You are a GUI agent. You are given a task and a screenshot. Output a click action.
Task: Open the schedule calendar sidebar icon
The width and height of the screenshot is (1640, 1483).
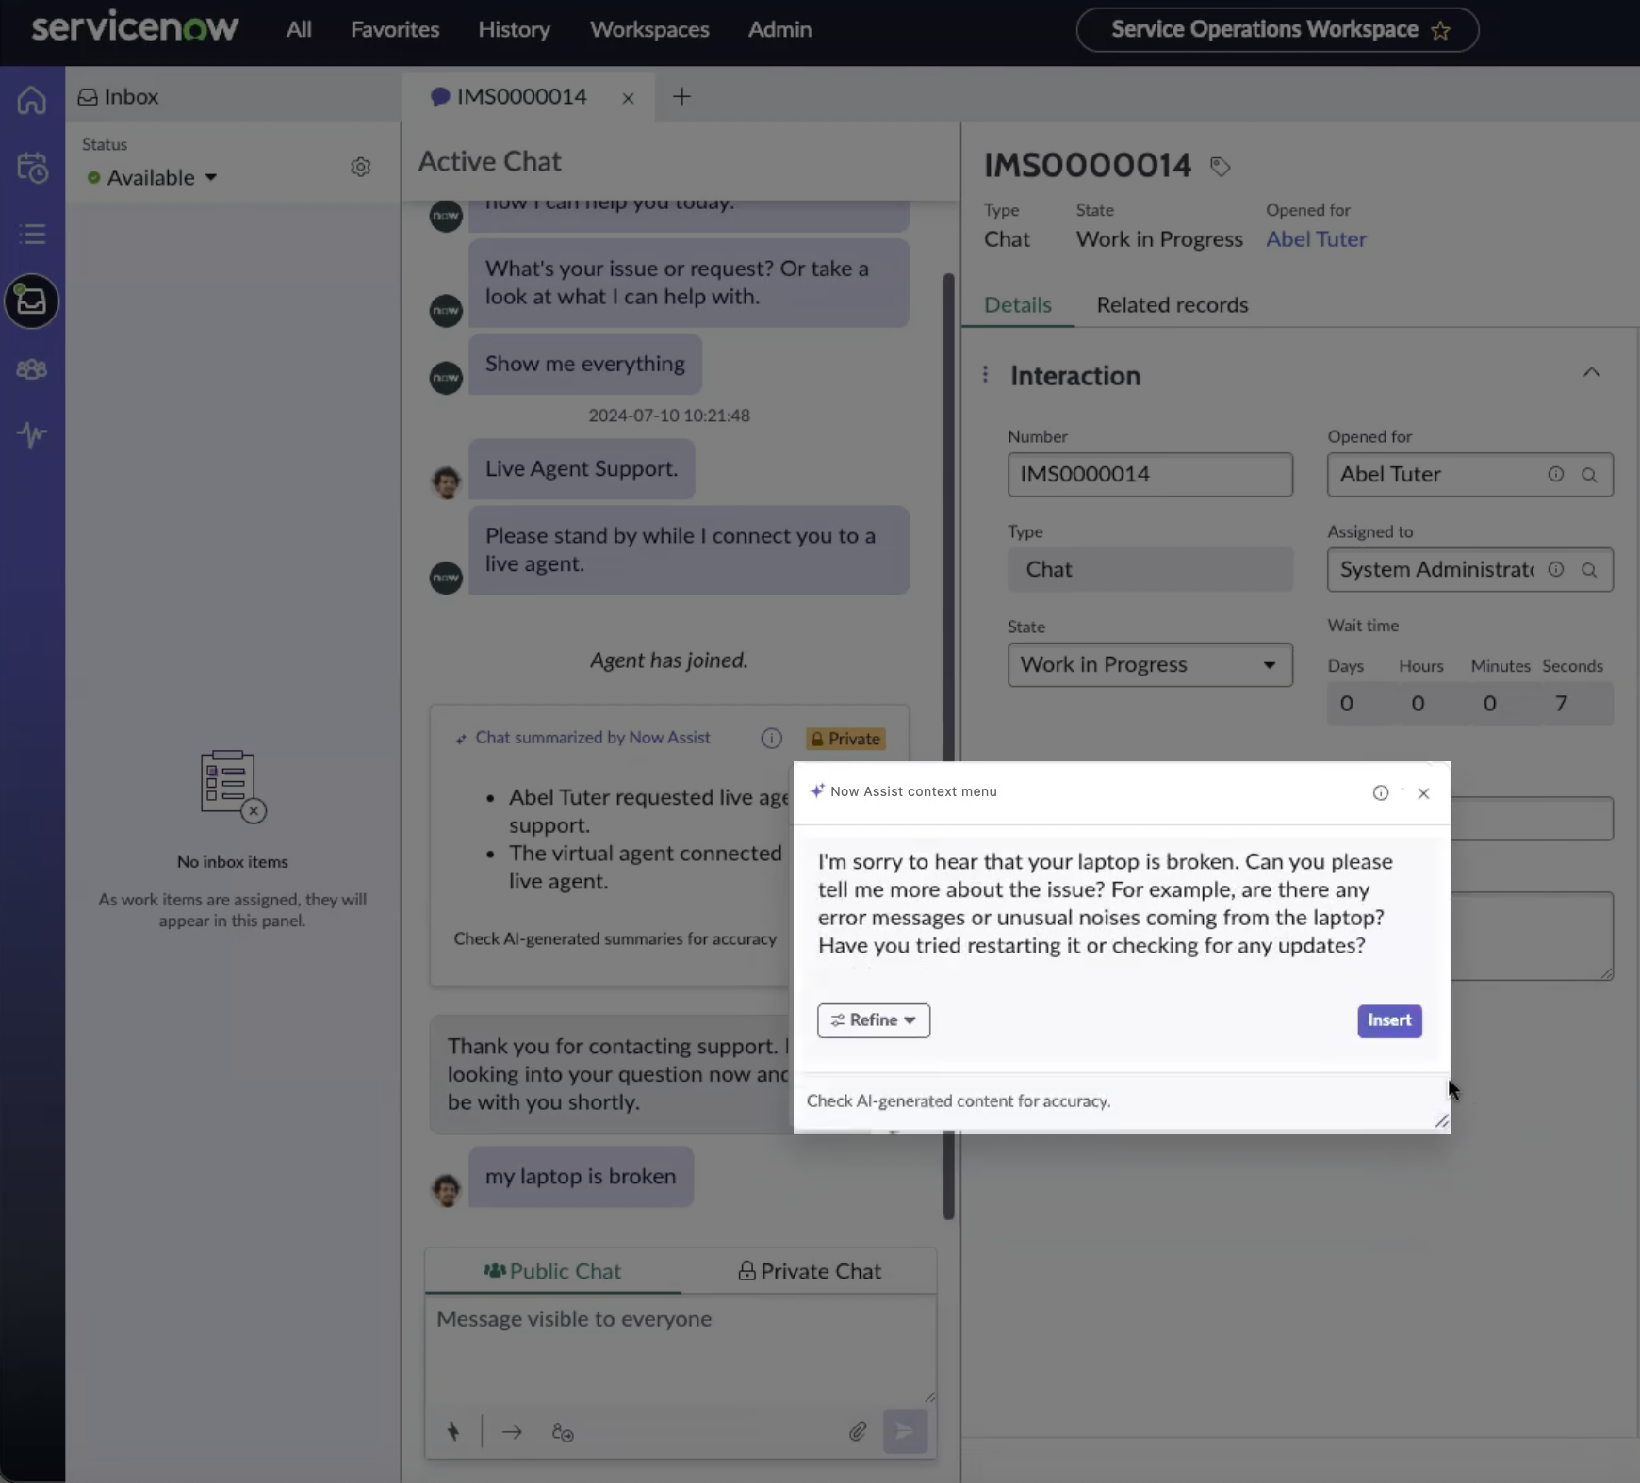[32, 168]
